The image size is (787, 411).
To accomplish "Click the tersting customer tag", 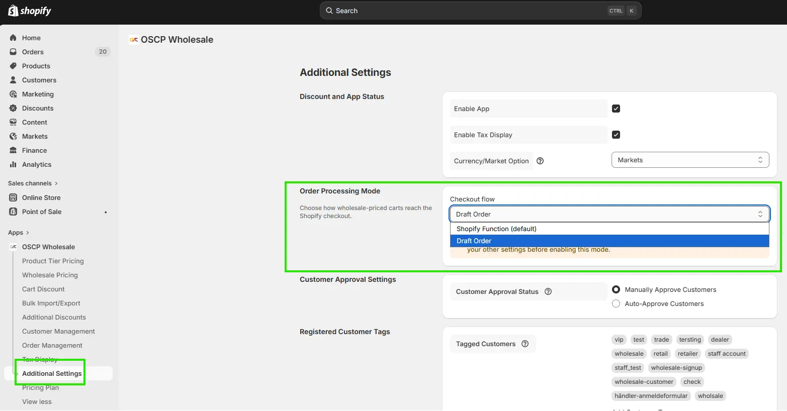I will click(690, 340).
